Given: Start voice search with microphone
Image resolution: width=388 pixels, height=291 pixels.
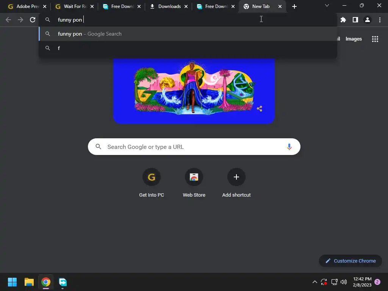Looking at the screenshot, I should pos(289,147).
